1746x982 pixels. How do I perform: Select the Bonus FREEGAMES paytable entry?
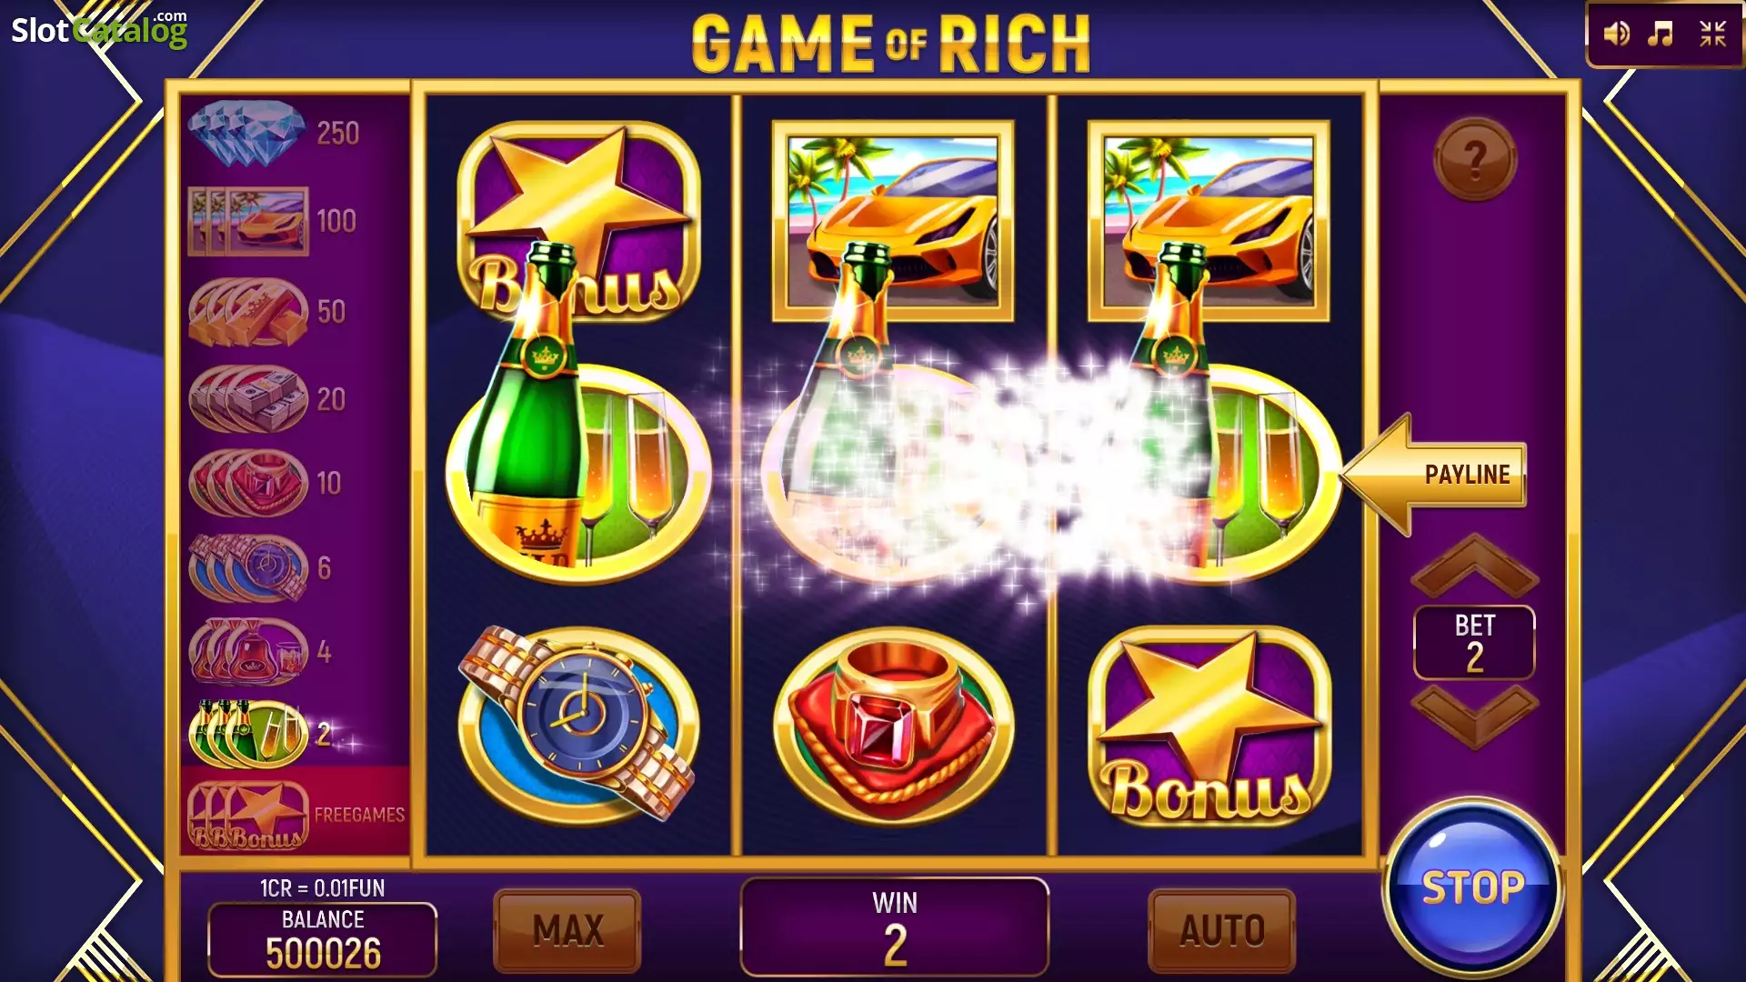coord(295,812)
